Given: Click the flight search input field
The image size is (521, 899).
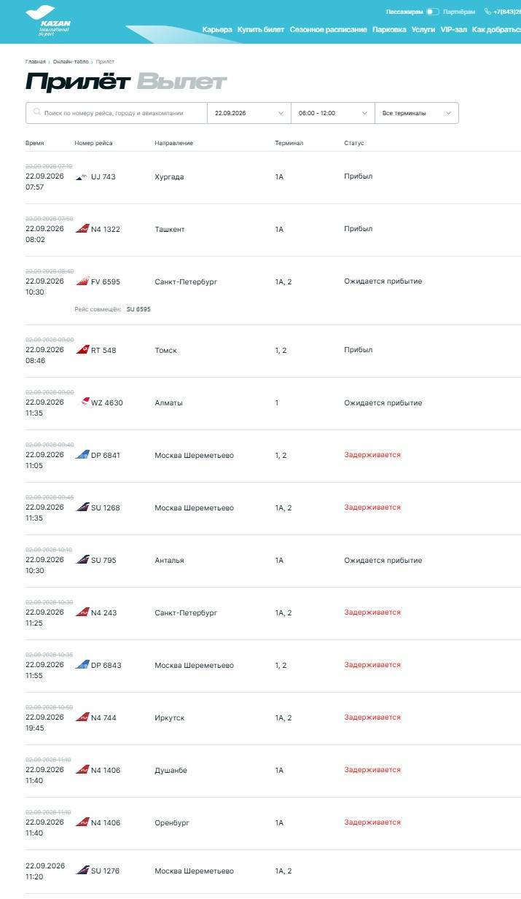Looking at the screenshot, I should coord(117,113).
